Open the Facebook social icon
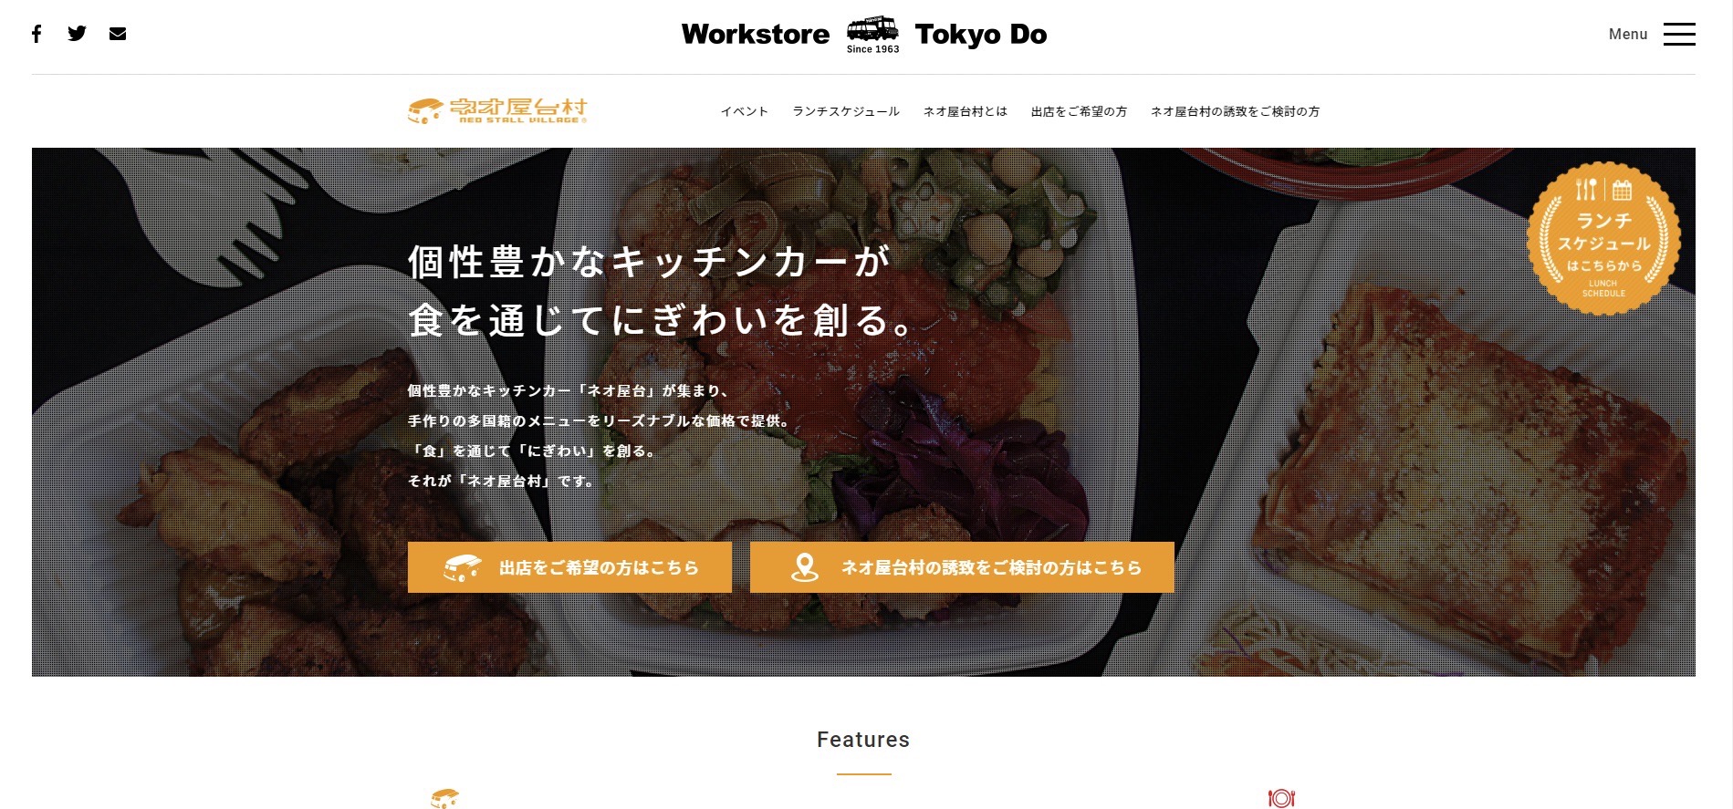 [x=37, y=34]
